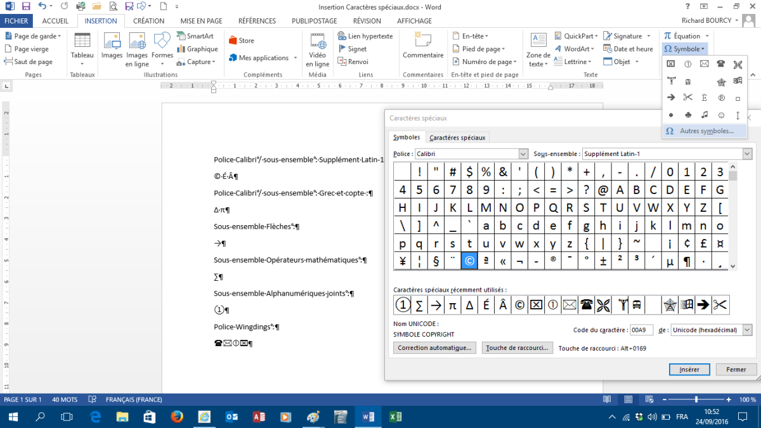Open Outlook from the taskbar

pos(231,417)
